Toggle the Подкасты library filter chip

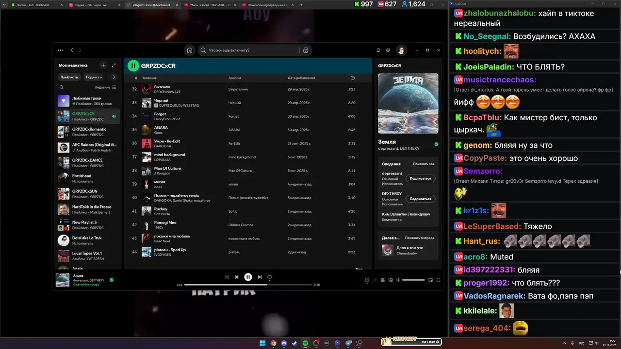point(94,77)
